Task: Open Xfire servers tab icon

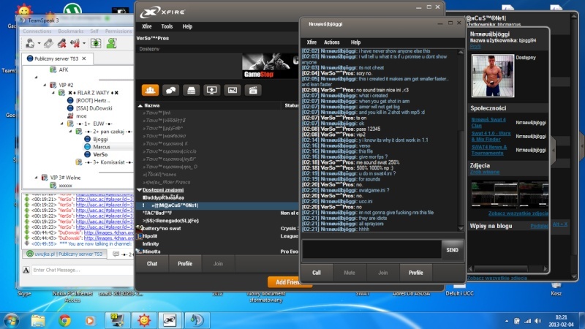Action: (x=191, y=90)
